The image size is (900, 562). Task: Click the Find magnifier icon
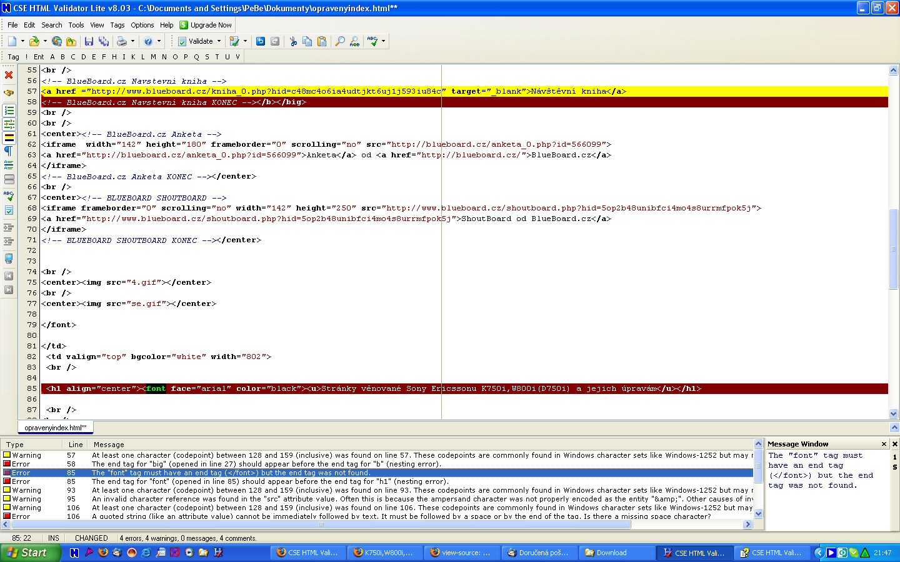[339, 41]
